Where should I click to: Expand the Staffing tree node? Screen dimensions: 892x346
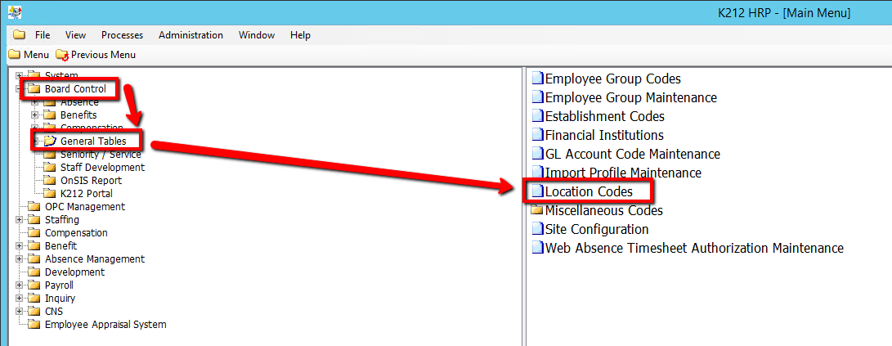20,220
